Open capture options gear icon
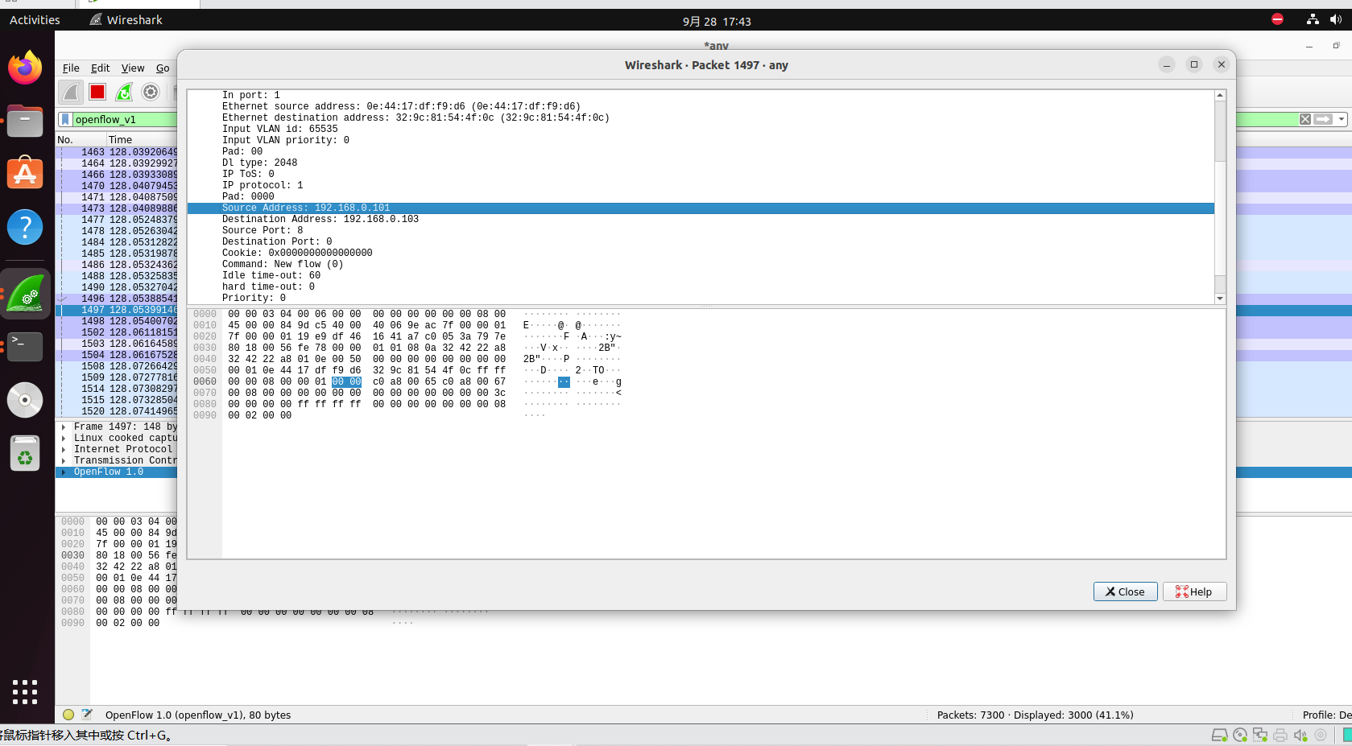Image resolution: width=1352 pixels, height=746 pixels. (x=151, y=93)
